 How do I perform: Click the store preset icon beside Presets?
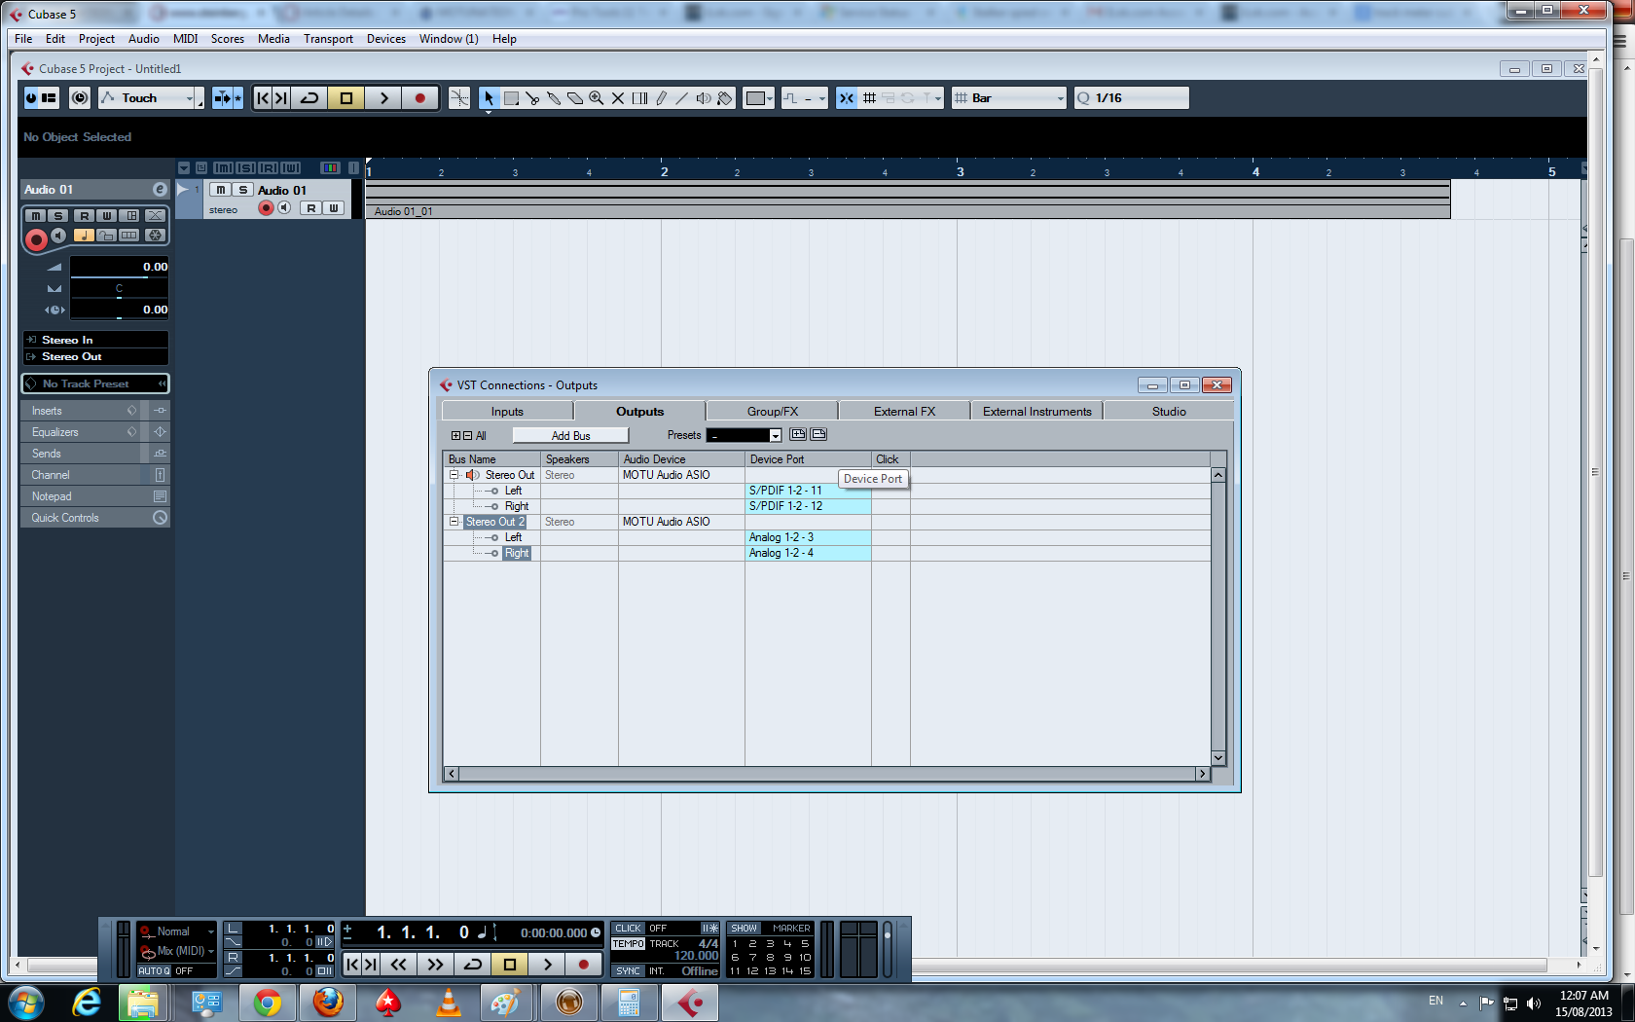coord(798,434)
